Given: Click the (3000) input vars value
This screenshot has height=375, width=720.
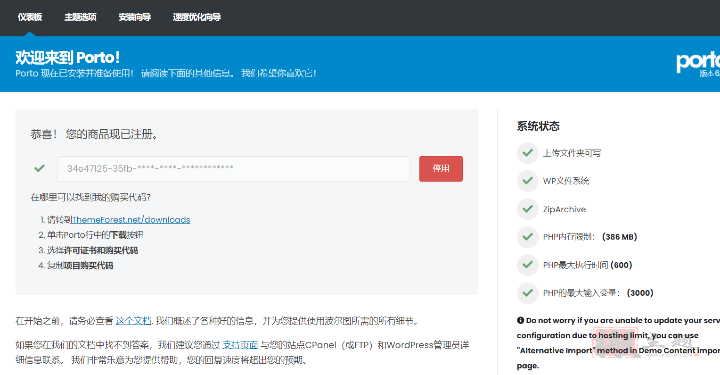Looking at the screenshot, I should (640, 293).
